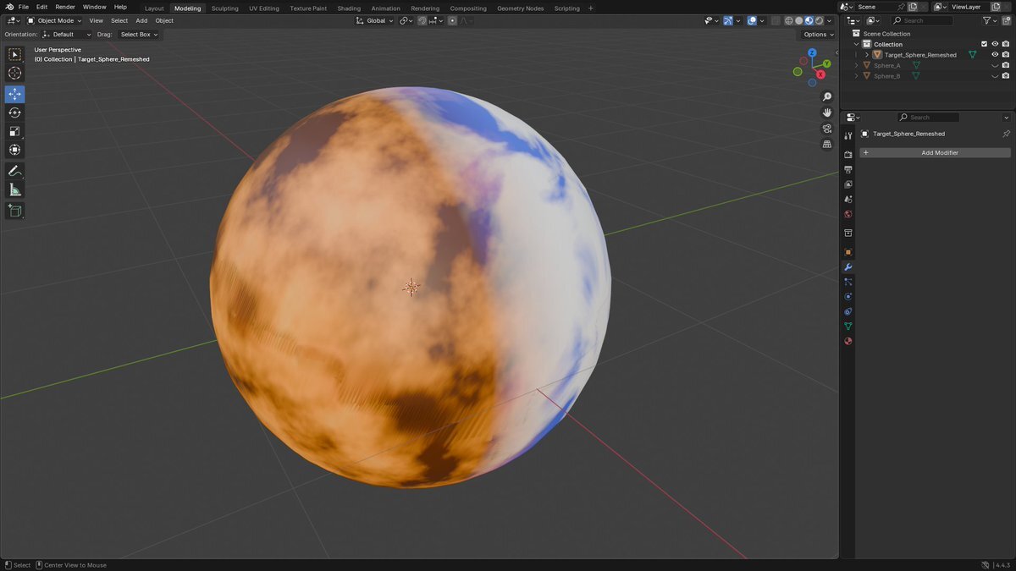Open the Object Constraints properties tab
This screenshot has width=1016, height=571.
coord(848,311)
